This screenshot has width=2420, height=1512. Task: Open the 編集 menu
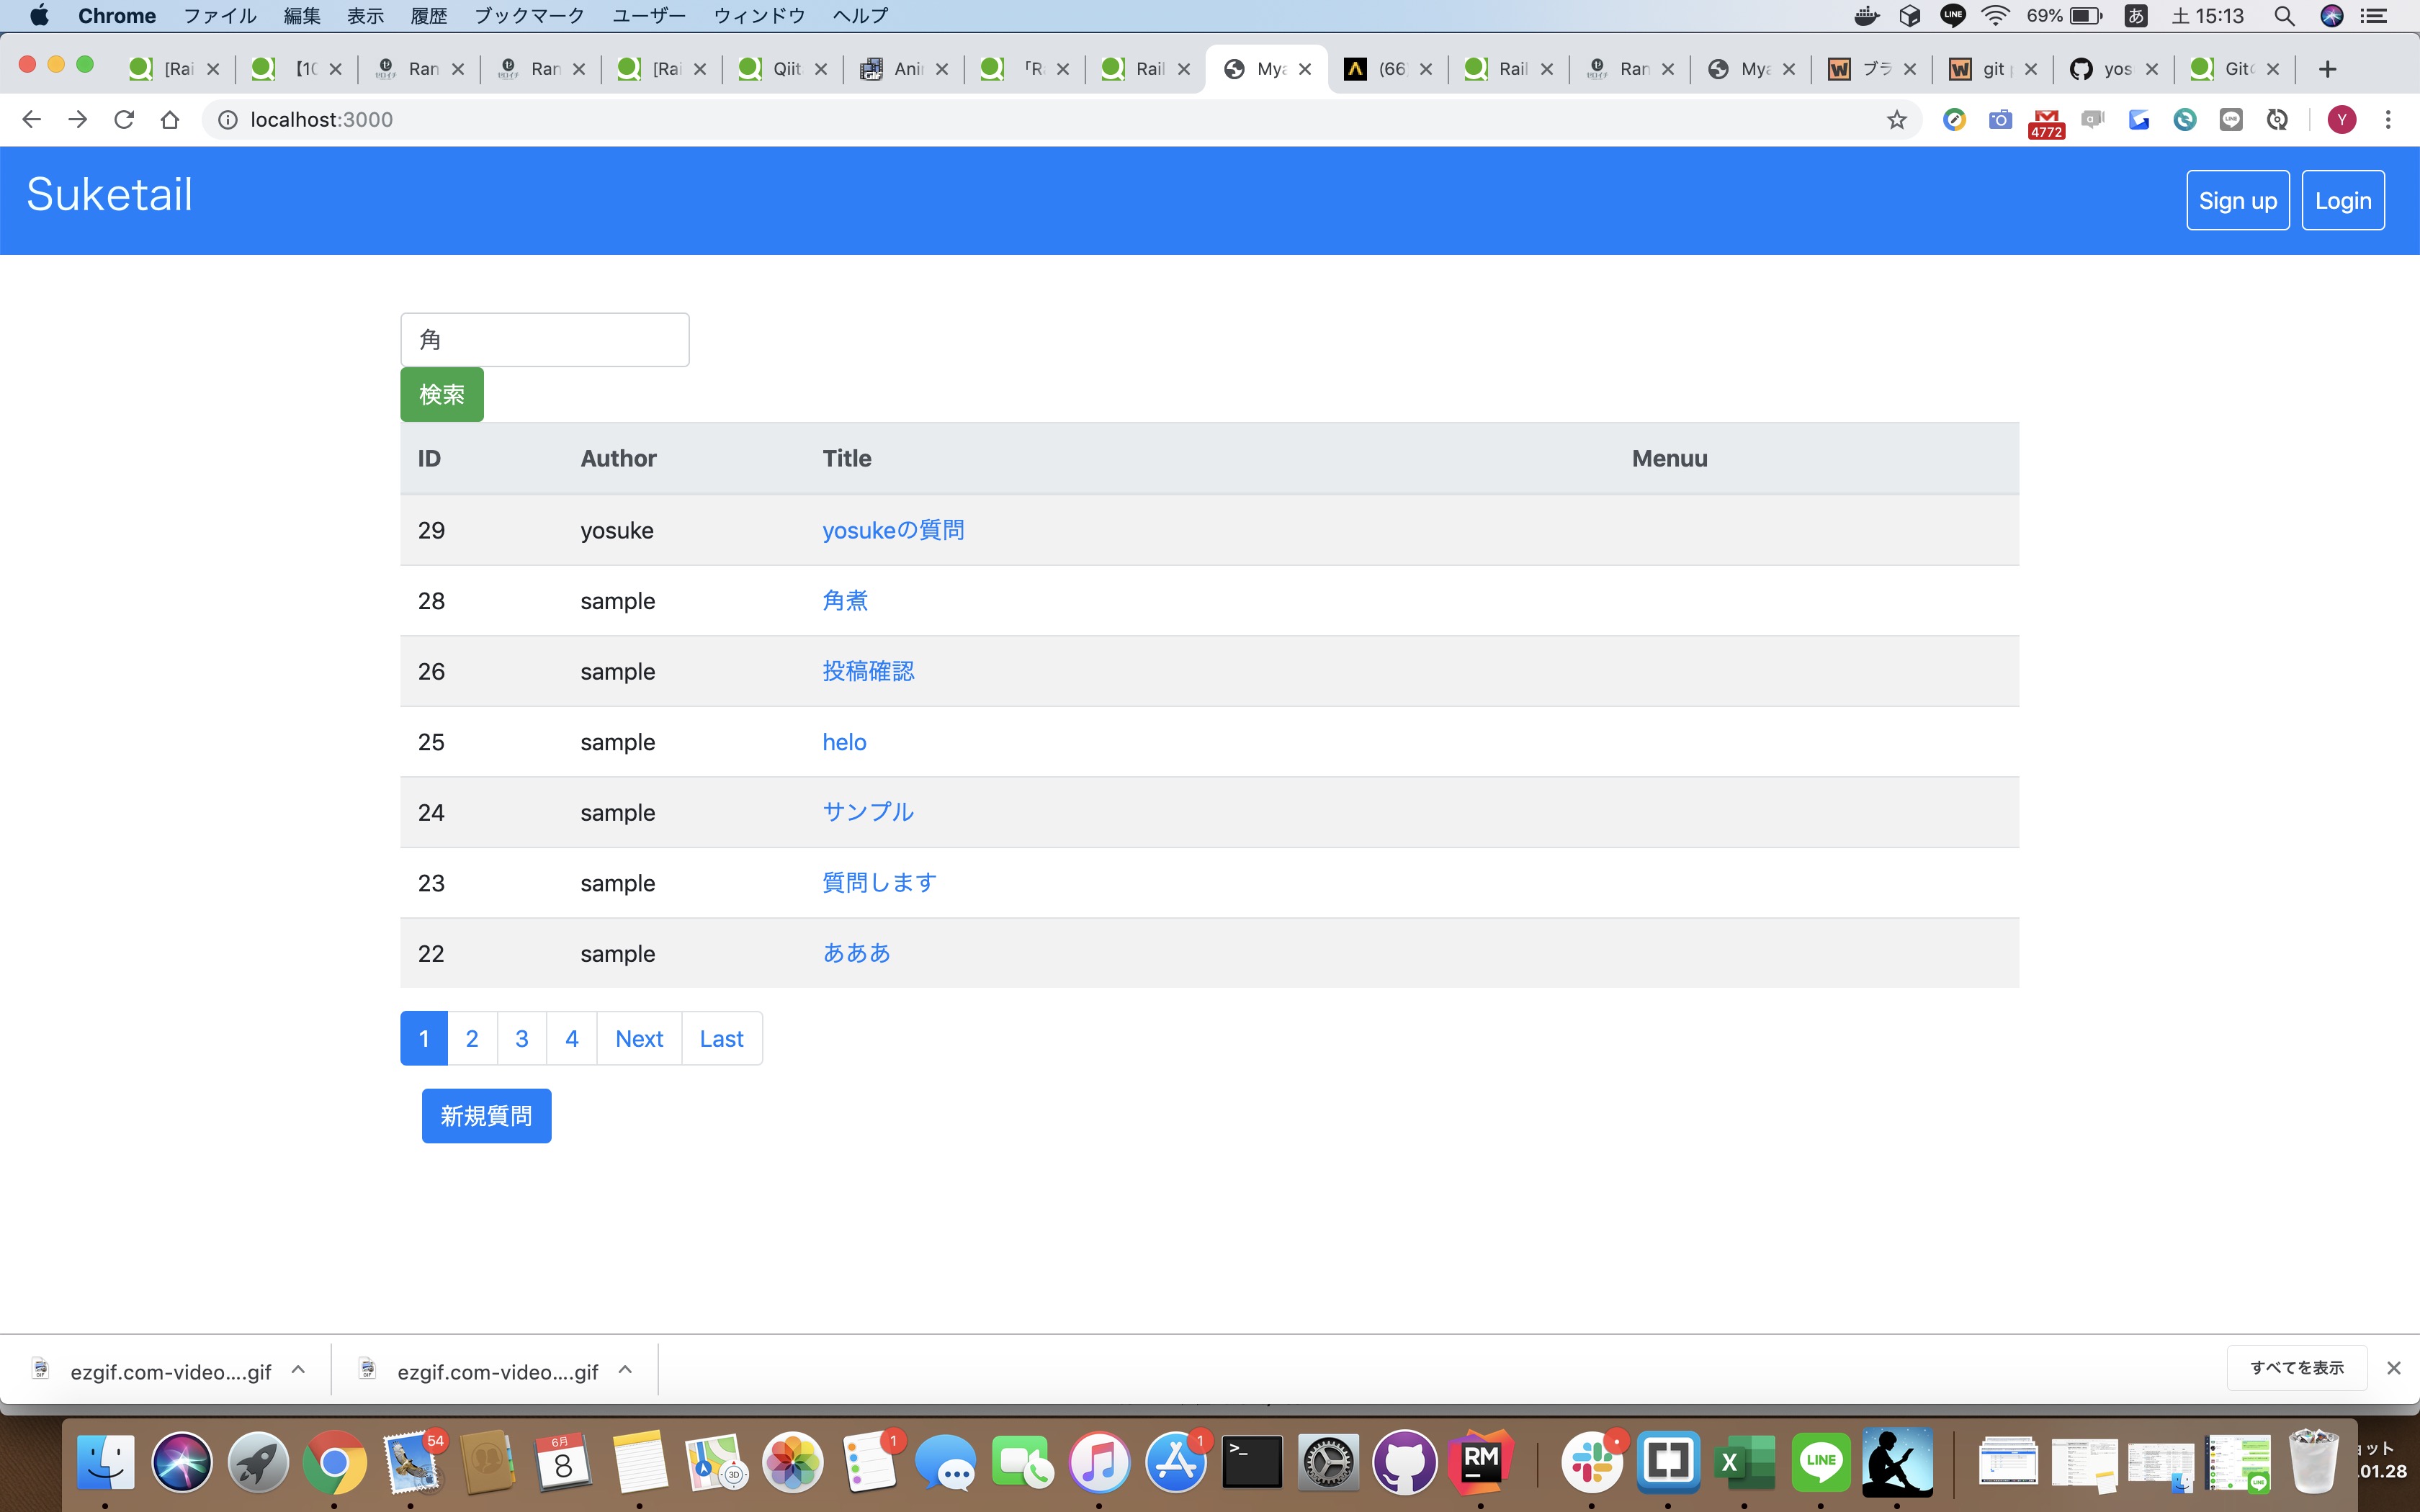302,16
